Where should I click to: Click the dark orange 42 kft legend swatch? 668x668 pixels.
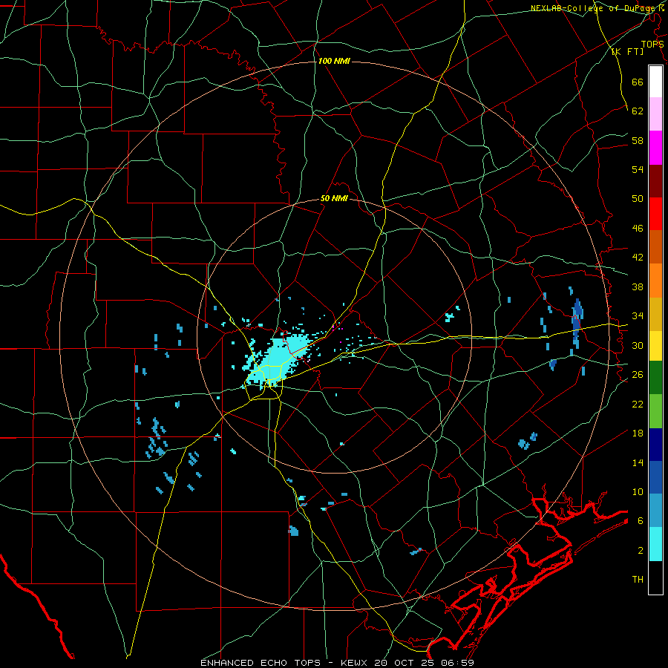point(655,246)
